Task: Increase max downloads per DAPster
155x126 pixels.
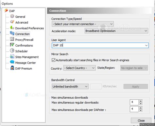Action: click(x=141, y=108)
